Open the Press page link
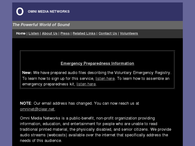 coord(65,33)
